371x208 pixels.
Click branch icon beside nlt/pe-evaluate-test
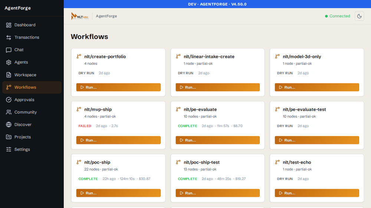[x=277, y=109]
